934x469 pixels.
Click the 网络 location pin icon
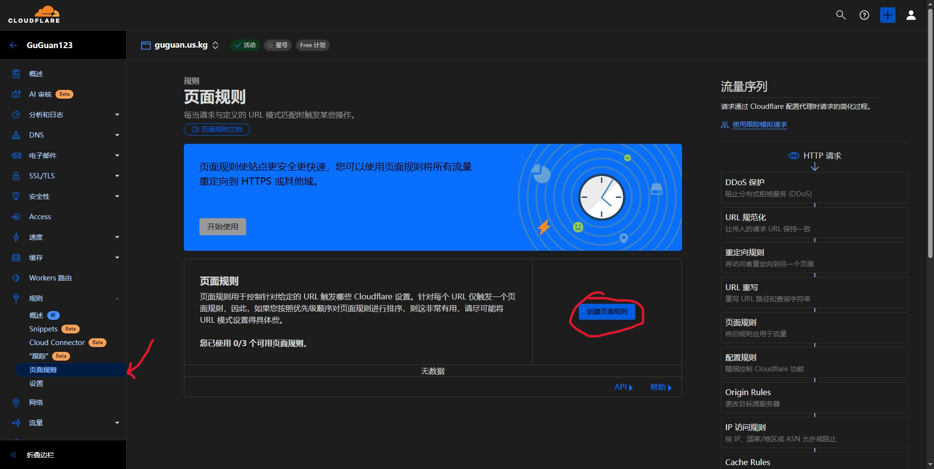point(16,402)
